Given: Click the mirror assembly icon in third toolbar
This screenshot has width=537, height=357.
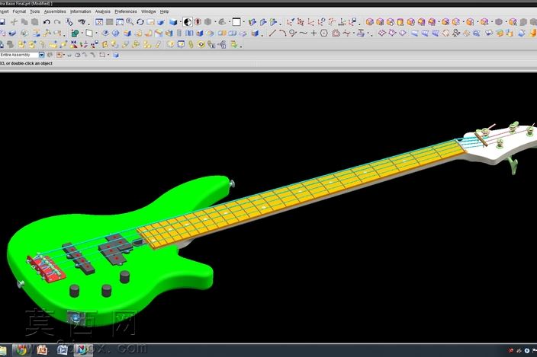Looking at the screenshot, I should pos(74,44).
